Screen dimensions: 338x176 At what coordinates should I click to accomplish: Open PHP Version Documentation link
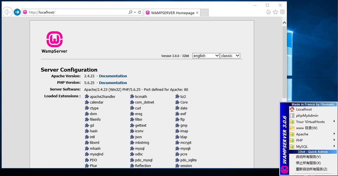113,83
